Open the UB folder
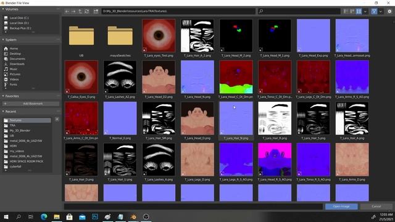 [81, 36]
